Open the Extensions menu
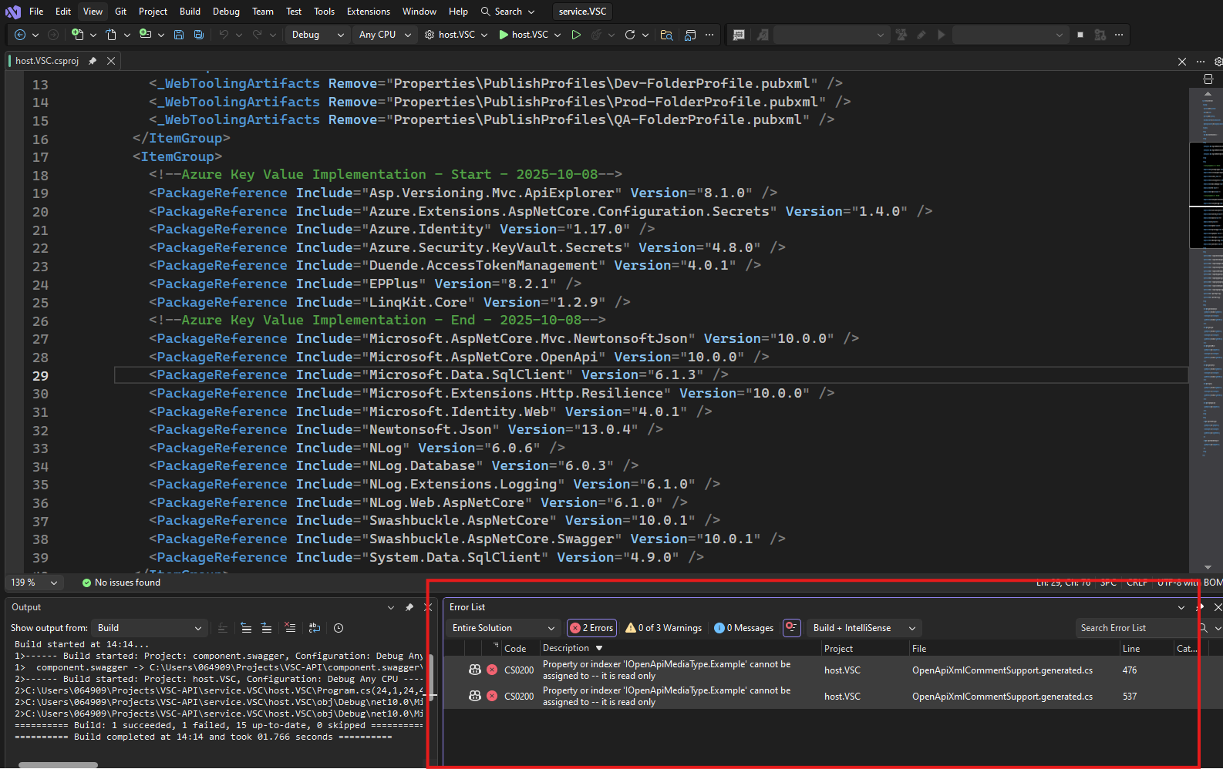 tap(368, 12)
